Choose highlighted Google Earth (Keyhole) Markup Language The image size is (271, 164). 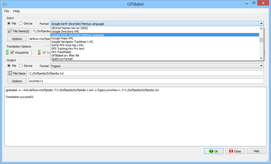point(155,35)
